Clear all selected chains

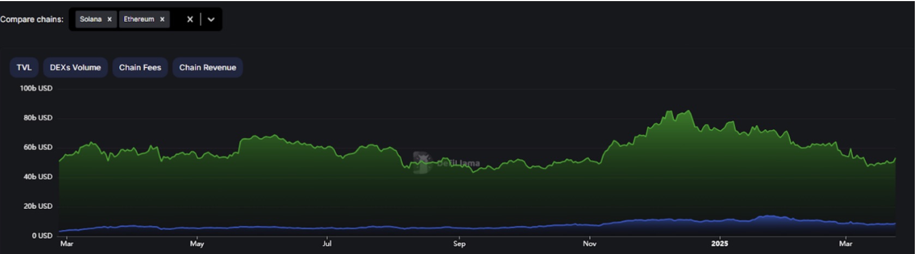coord(190,19)
